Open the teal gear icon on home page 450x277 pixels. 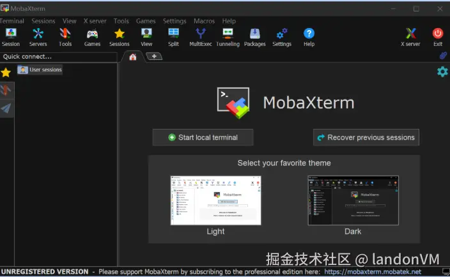tap(442, 71)
